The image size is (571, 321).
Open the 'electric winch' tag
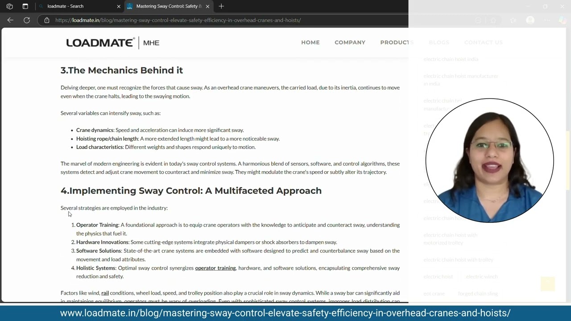point(482,277)
